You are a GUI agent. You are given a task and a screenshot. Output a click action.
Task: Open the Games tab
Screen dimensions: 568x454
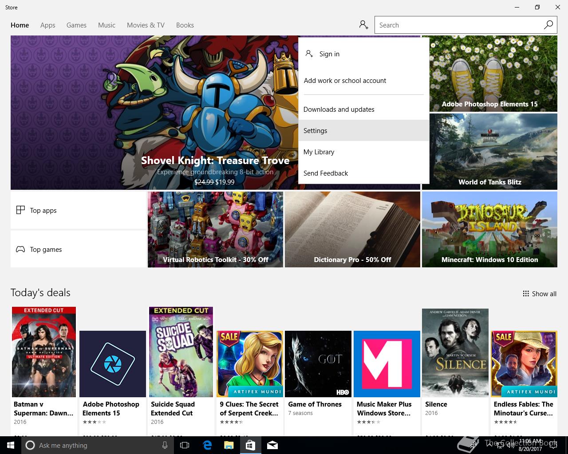(76, 25)
